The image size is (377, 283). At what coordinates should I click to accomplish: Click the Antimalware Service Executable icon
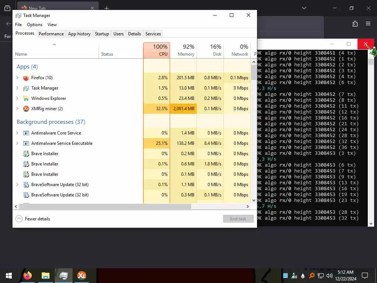pos(26,143)
